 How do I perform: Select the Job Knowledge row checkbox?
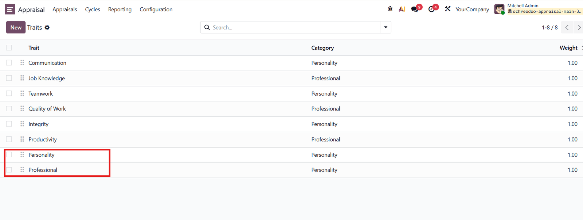(9, 78)
